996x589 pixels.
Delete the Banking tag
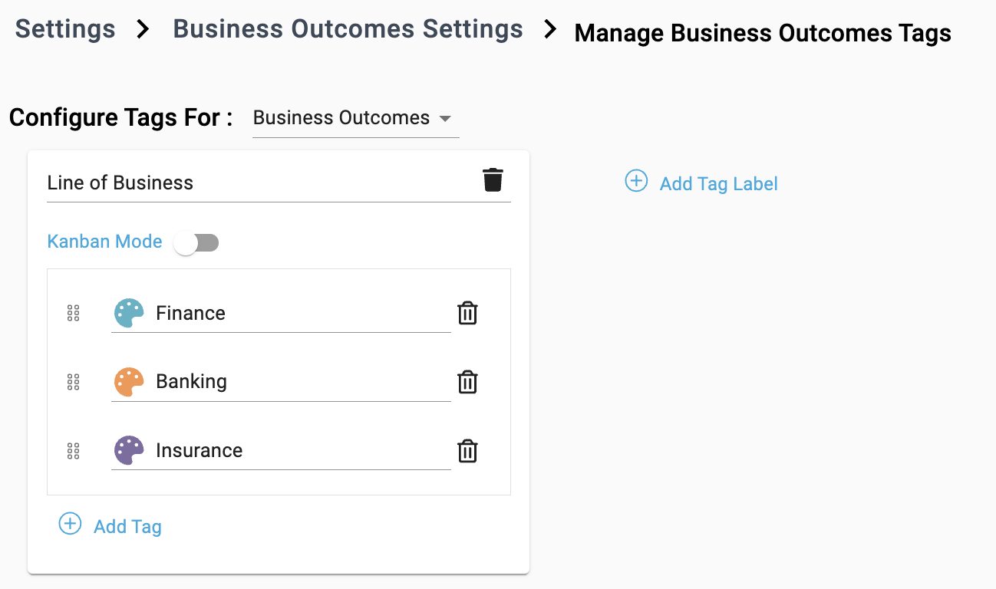tap(467, 382)
